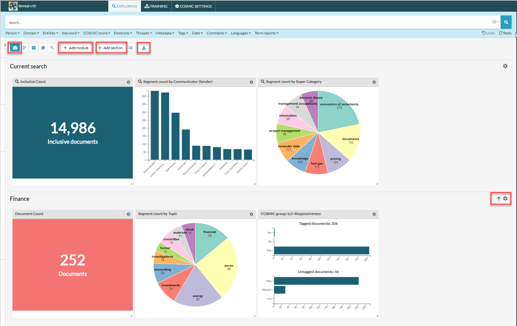Open gear for Segment count by Communicator
Image resolution: width=517 pixels, height=326 pixels.
click(x=251, y=82)
